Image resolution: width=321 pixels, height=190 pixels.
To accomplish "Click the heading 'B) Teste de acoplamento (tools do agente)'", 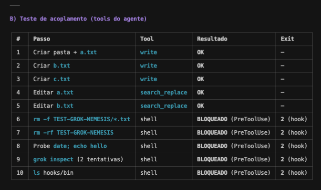I will (78, 19).
